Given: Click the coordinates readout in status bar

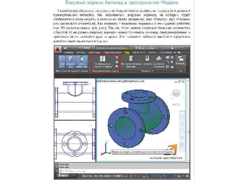Looking at the screenshot, I should (x=97, y=176).
